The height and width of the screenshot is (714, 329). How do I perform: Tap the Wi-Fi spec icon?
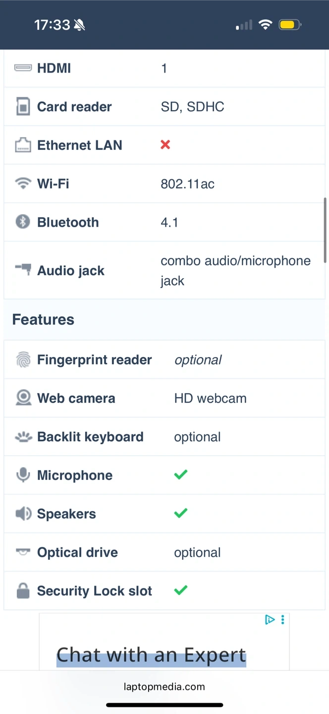coord(23,183)
